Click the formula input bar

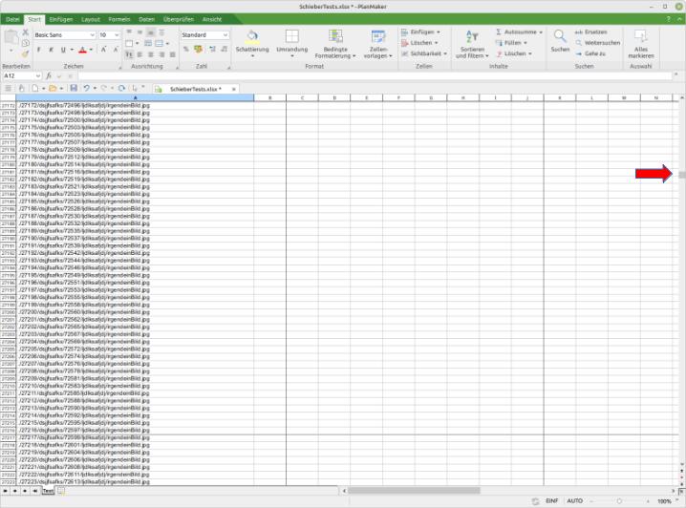pyautogui.click(x=375, y=76)
